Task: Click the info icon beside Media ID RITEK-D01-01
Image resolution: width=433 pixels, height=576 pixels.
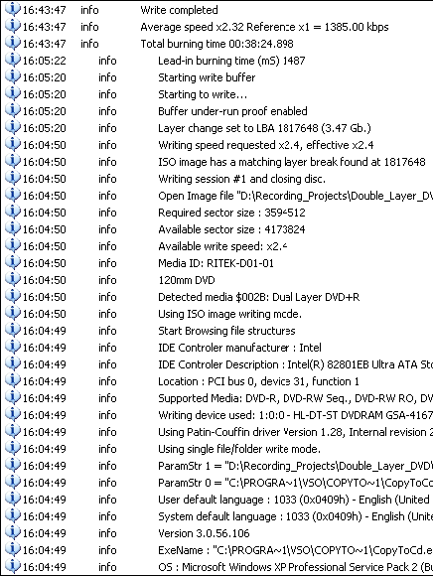Action: pos(13,262)
